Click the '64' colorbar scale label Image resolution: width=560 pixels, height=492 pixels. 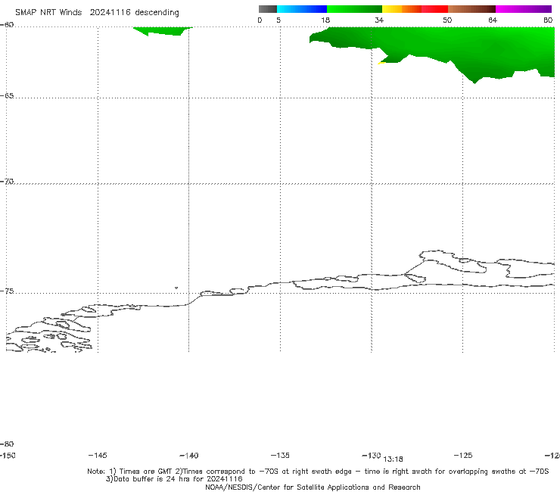point(493,20)
